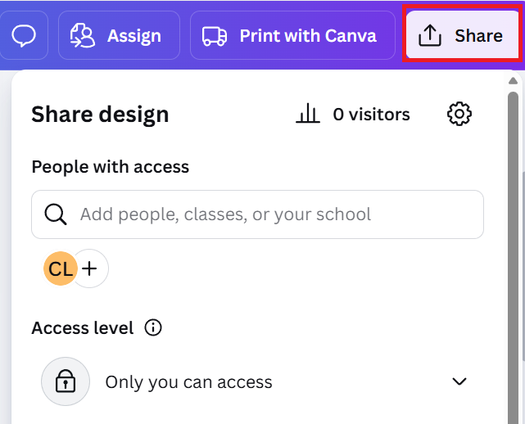Open share settings gear icon
Screen dimensions: 525x424
point(459,115)
